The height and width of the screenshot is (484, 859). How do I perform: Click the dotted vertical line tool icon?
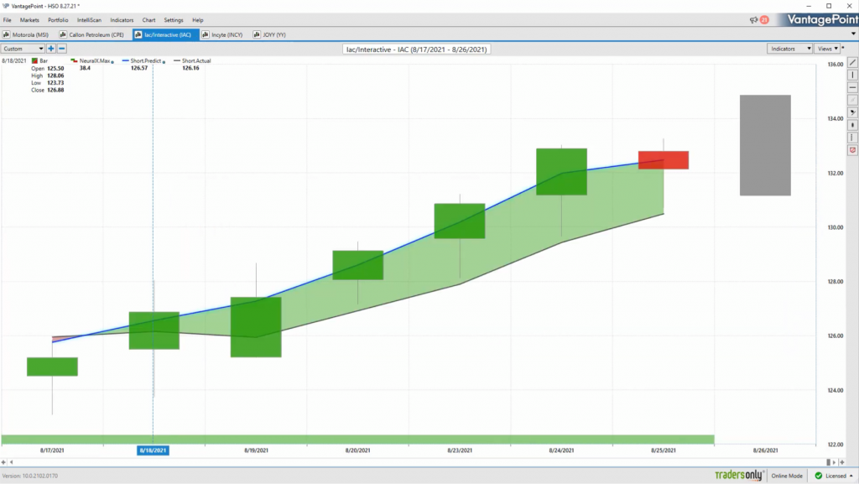(x=852, y=138)
